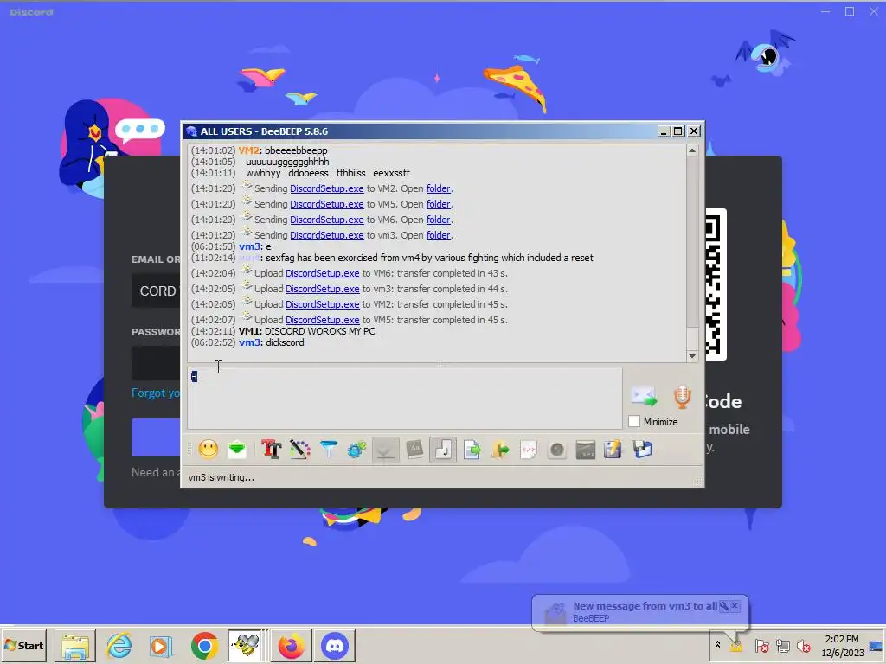Click the chat scrollbar up arrow
The height and width of the screenshot is (664, 886).
click(692, 150)
